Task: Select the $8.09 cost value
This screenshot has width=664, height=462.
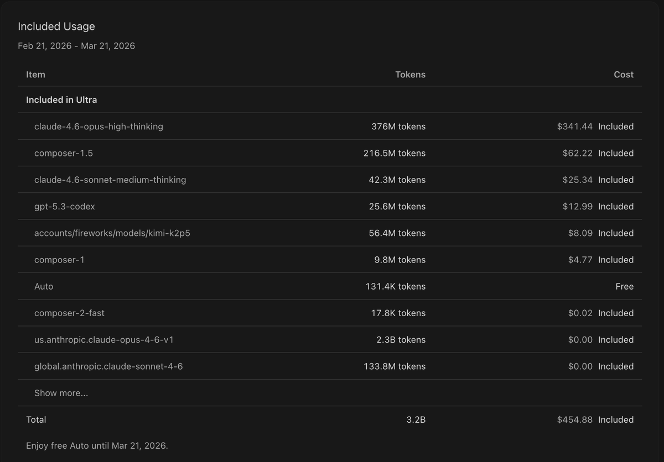Action: click(580, 233)
